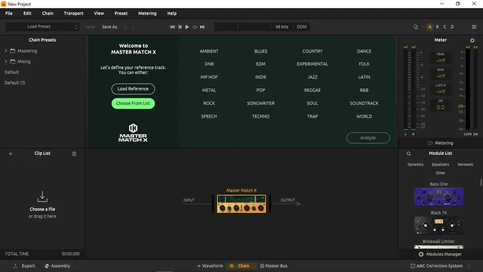This screenshot has width=483, height=272.
Task: Skip to end with the fast-forward-to-end button
Action: point(202,27)
